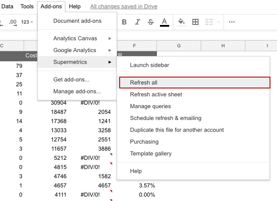The width and height of the screenshot is (277, 201).
Task: Click the merge cells icon
Action: point(209,22)
